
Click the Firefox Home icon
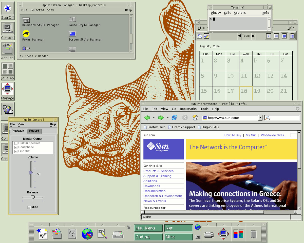tap(195, 117)
